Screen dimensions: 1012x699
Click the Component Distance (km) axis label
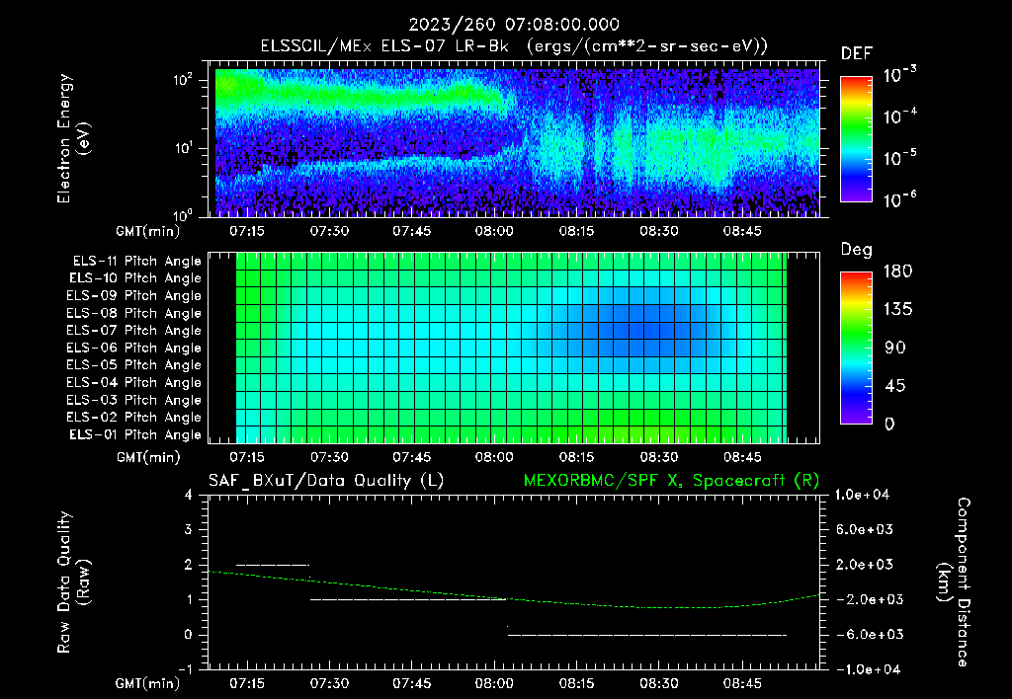tap(954, 582)
